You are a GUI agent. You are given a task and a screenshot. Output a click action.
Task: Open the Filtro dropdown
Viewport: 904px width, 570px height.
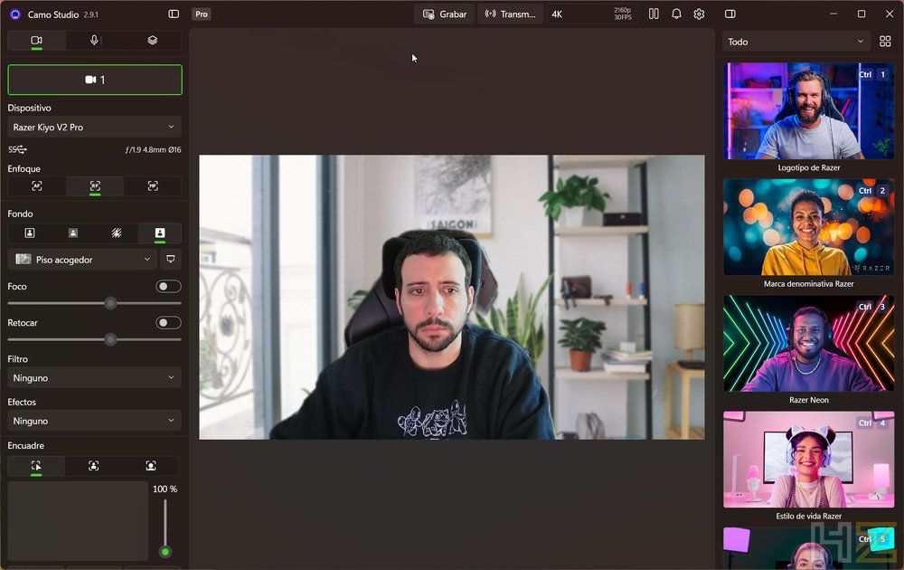(x=95, y=378)
